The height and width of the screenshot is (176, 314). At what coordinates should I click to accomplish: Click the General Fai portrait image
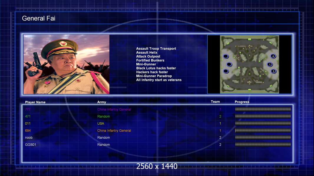(x=67, y=64)
